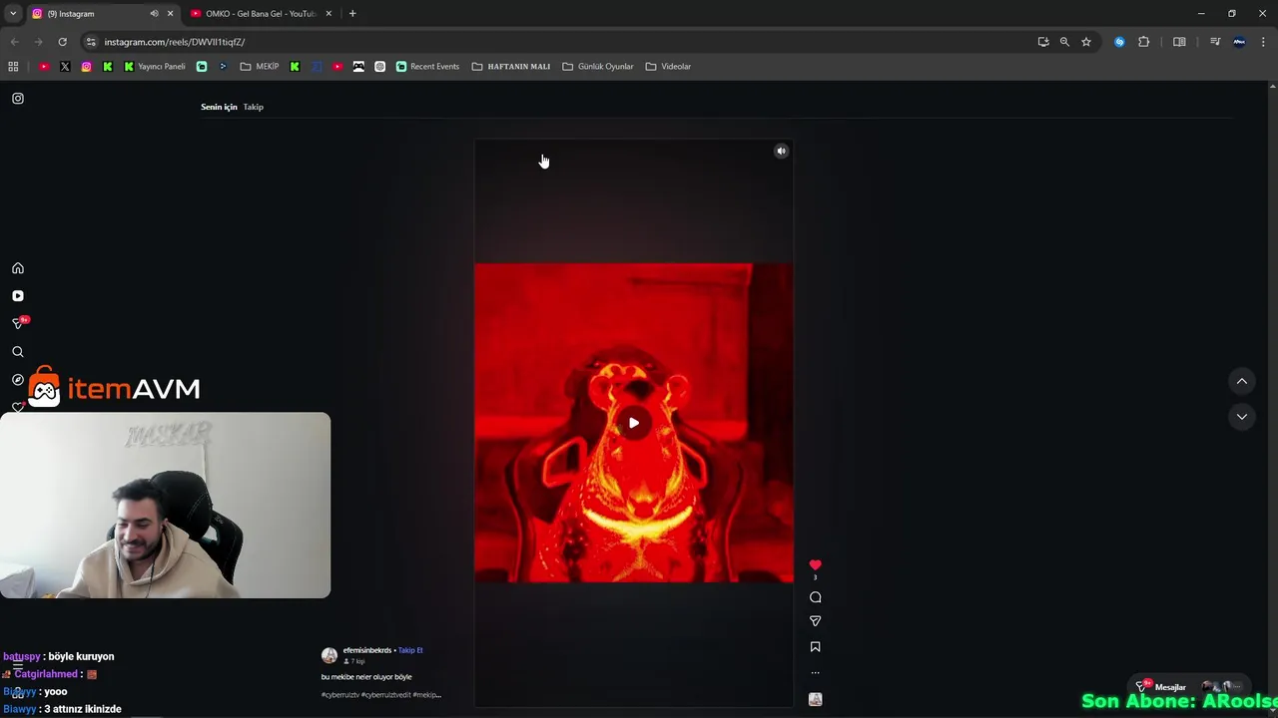This screenshot has width=1278, height=718.
Task: Go to Instagram Home in the sidebar
Action: (x=18, y=268)
